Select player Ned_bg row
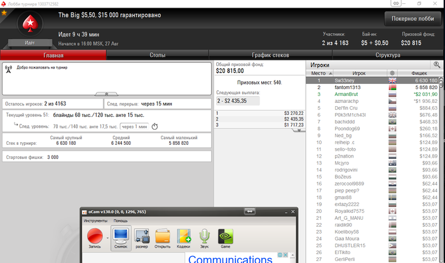 pyautogui.click(x=373, y=135)
